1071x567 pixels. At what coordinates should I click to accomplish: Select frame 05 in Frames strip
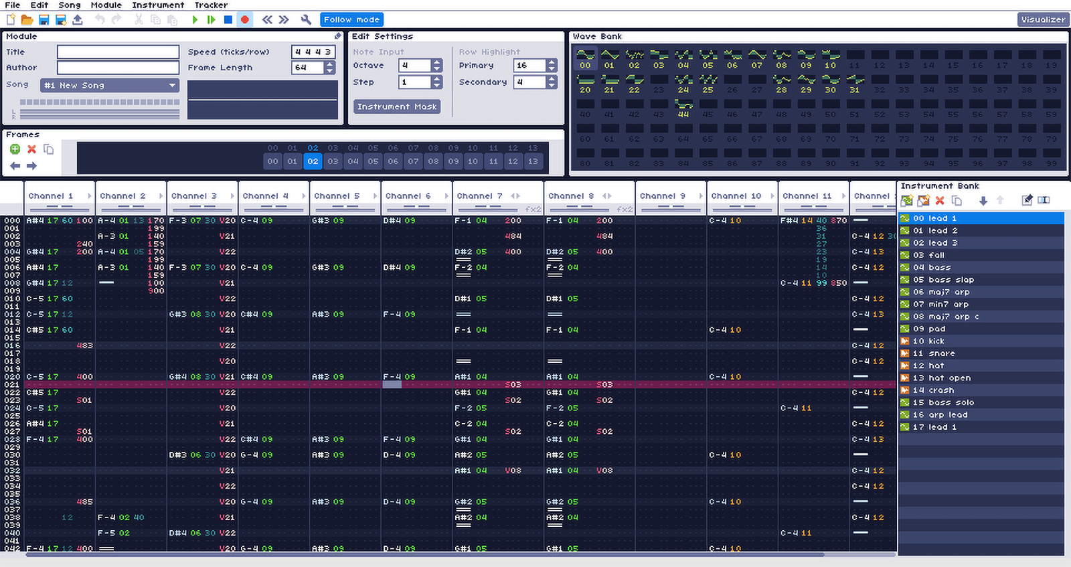pyautogui.click(x=373, y=161)
